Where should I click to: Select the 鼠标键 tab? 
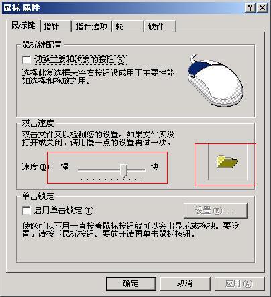pos(23,25)
